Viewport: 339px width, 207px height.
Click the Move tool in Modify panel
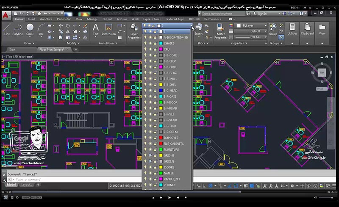(61, 26)
